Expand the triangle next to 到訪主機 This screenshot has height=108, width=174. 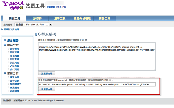(x=8, y=59)
